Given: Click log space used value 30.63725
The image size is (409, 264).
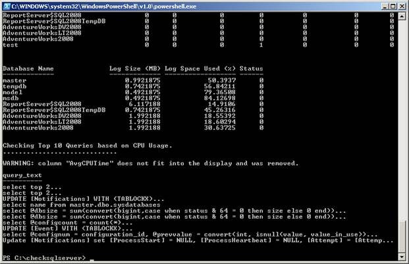Looking at the screenshot, I should tap(219, 128).
